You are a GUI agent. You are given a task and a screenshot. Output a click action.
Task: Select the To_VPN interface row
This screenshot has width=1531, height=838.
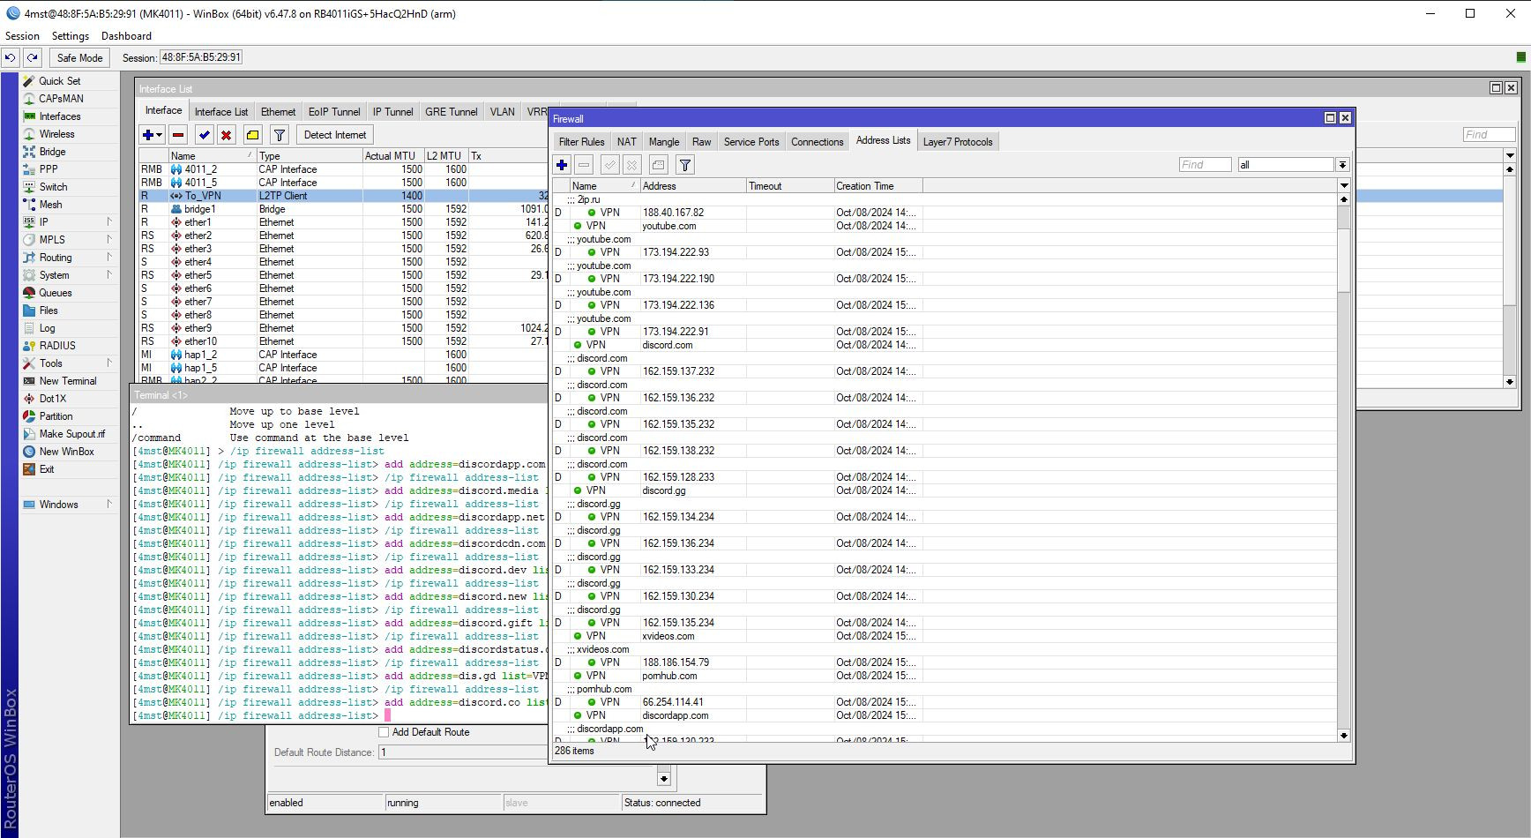344,196
